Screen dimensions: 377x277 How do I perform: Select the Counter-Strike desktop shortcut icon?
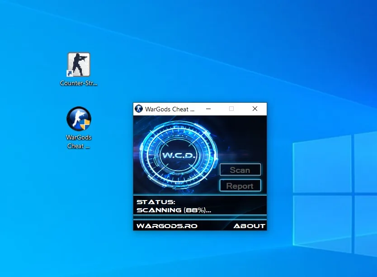tap(79, 64)
